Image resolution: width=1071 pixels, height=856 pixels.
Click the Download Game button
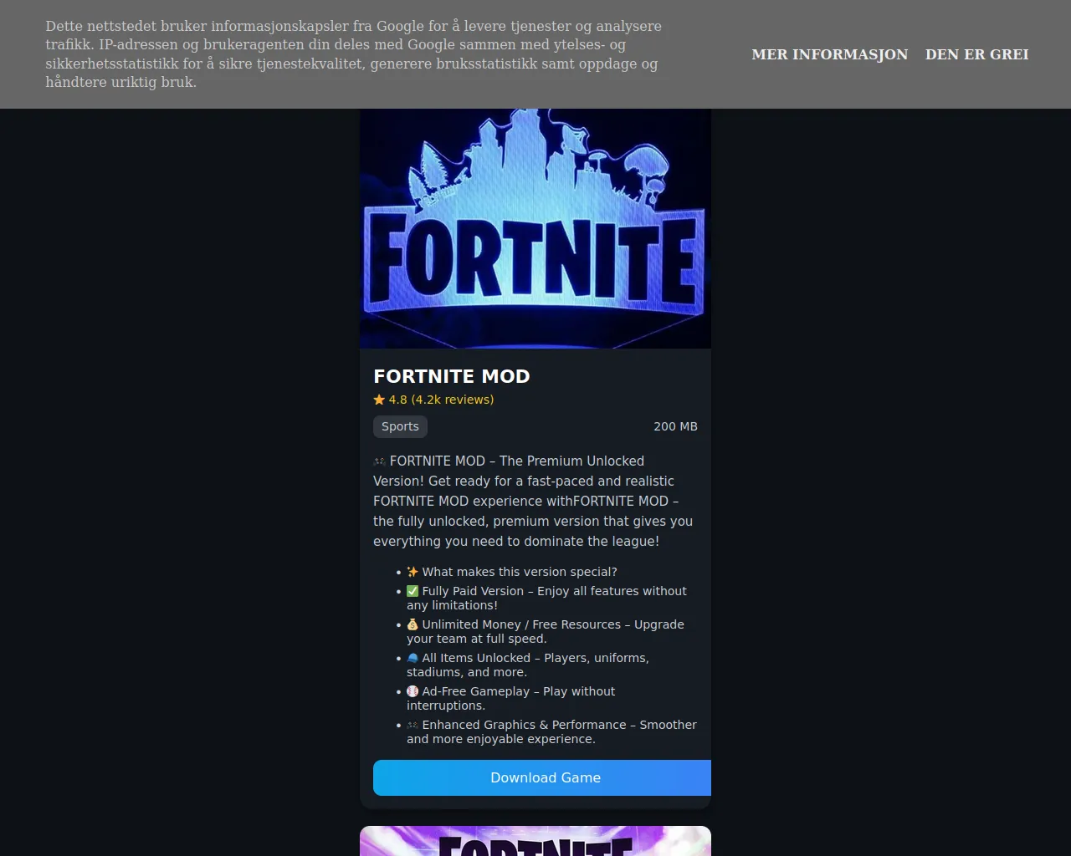(542, 777)
